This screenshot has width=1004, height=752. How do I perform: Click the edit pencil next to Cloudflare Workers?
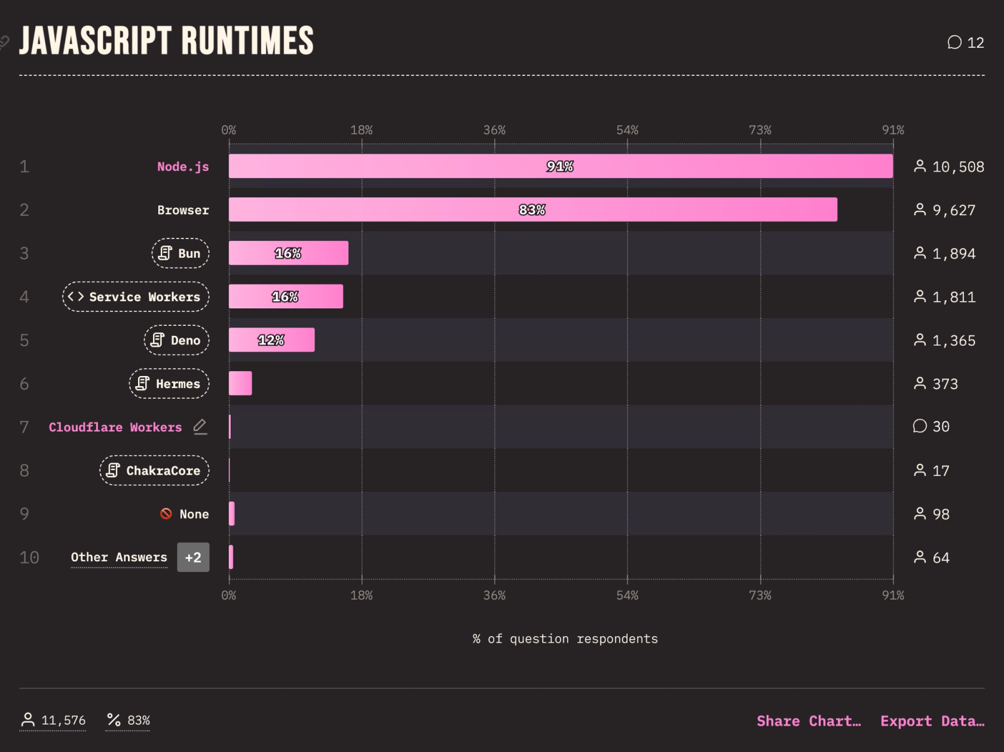[x=200, y=427]
